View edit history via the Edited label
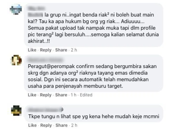 86,95
